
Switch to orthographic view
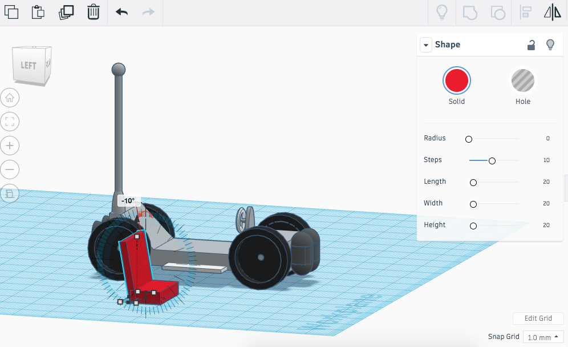pyautogui.click(x=10, y=193)
